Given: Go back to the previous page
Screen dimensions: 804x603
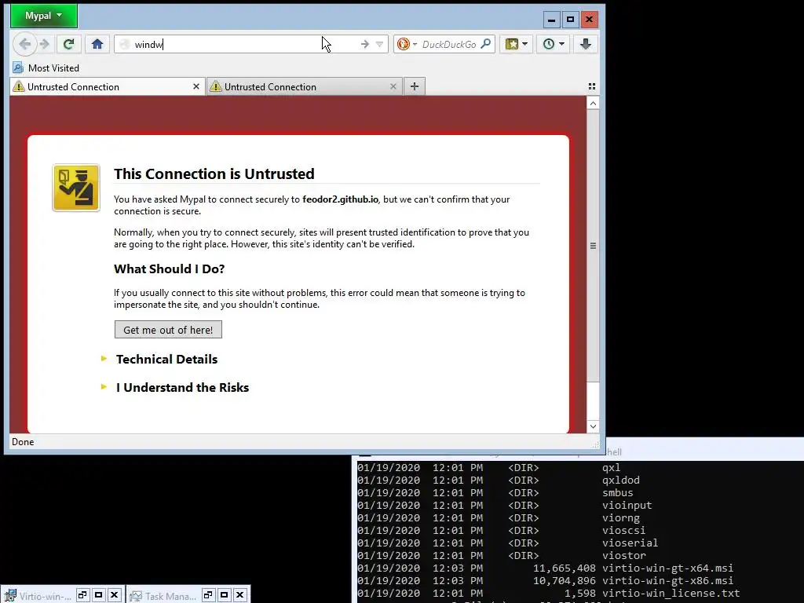Looking at the screenshot, I should click(24, 44).
